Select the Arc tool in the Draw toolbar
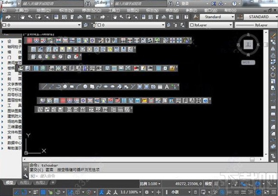Viewport: 278px width, 196px height. click(x=78, y=87)
